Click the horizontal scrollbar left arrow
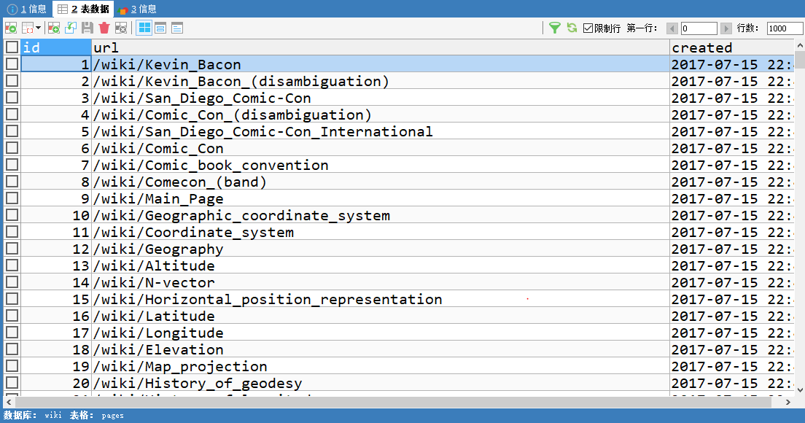The height and width of the screenshot is (423, 805). pyautogui.click(x=9, y=402)
